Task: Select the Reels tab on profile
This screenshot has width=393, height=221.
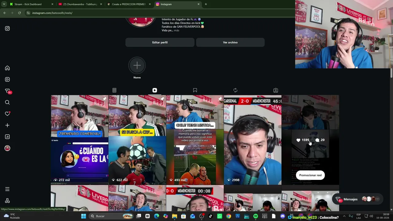Action: [x=155, y=90]
